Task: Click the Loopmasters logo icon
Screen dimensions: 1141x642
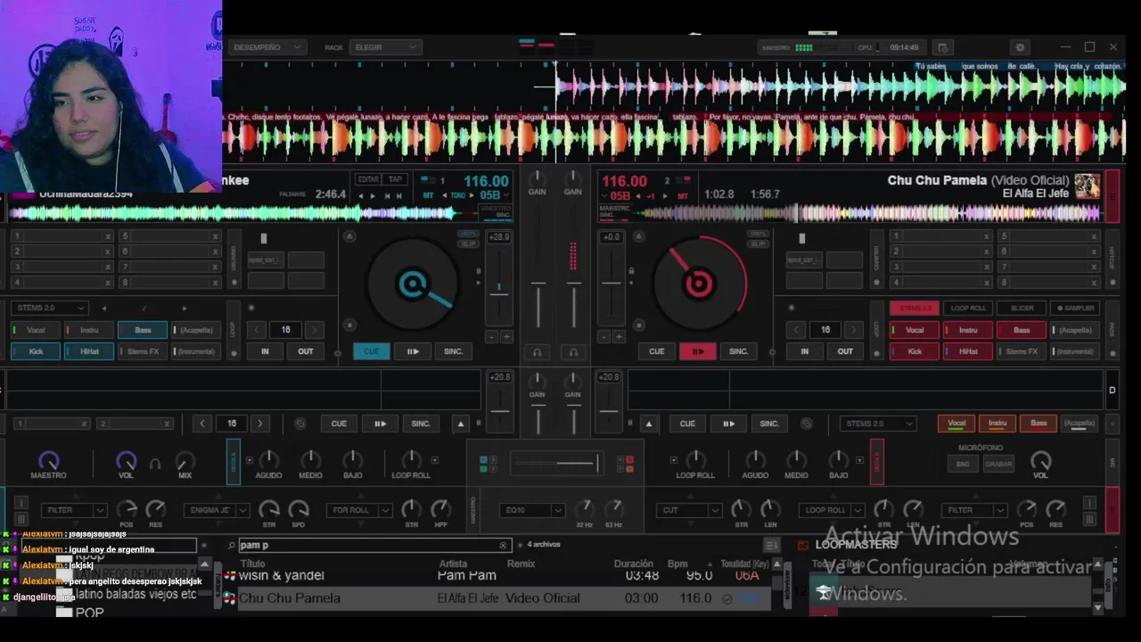Action: click(x=802, y=545)
